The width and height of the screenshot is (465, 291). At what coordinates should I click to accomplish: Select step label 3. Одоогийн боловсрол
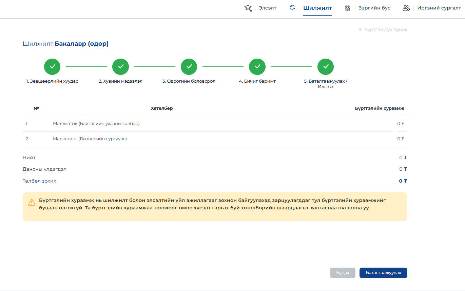click(x=189, y=81)
